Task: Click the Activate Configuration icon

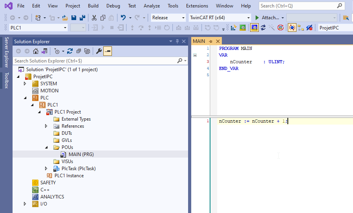Action: [234, 28]
